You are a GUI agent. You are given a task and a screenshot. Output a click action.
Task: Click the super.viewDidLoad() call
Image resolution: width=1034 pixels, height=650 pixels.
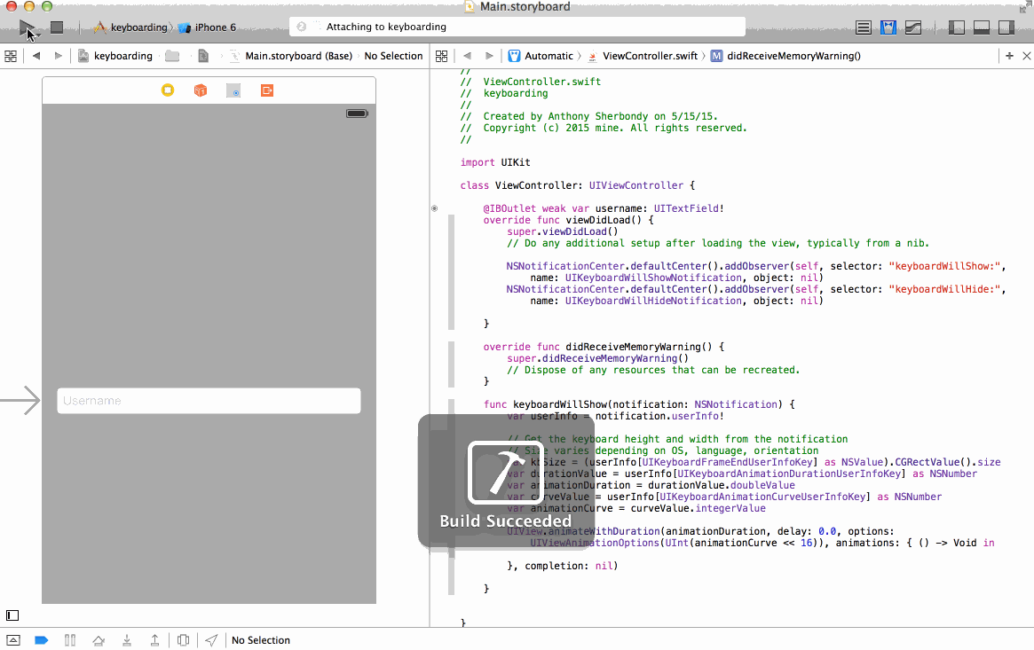coord(563,231)
